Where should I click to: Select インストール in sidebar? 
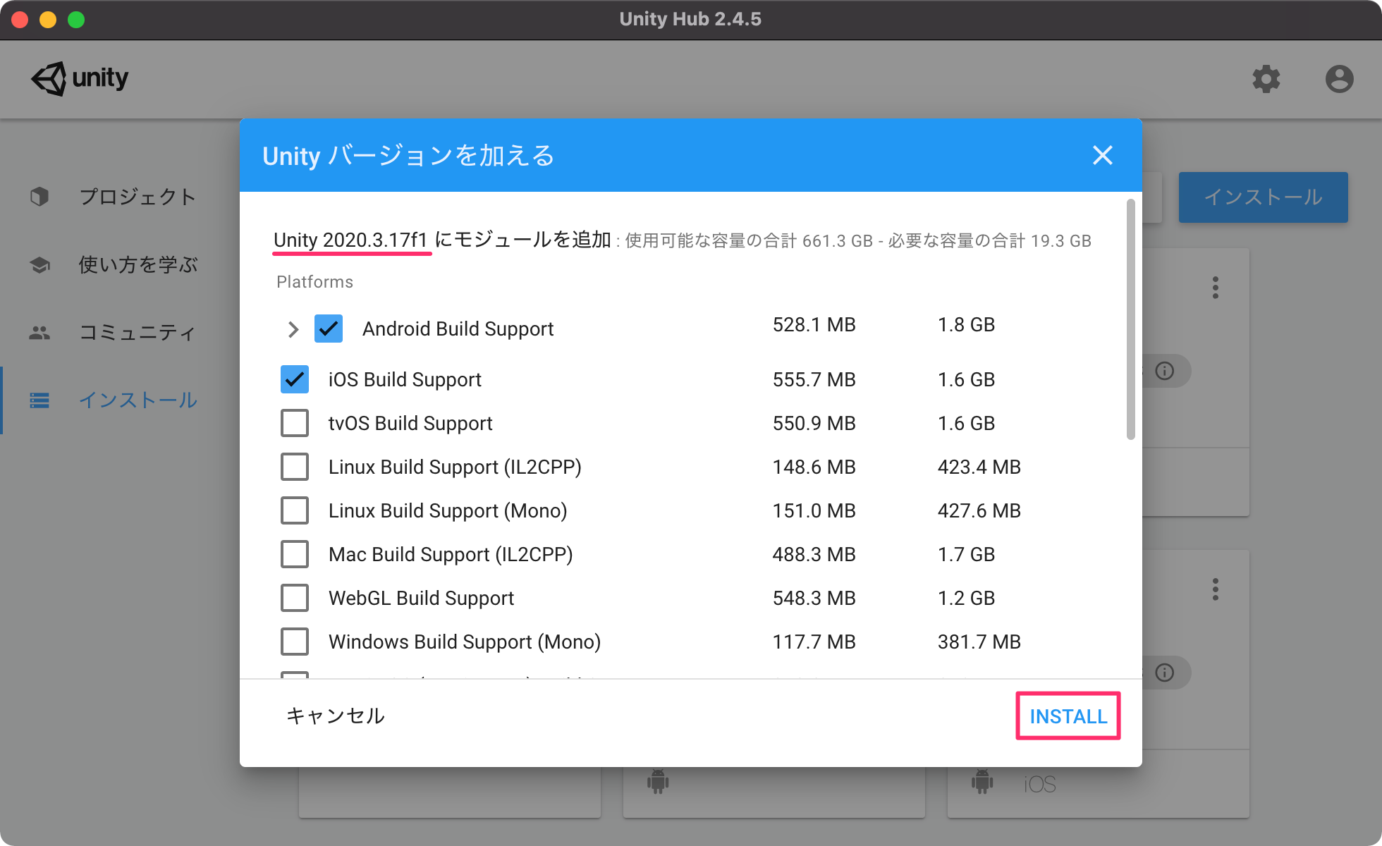pos(138,400)
